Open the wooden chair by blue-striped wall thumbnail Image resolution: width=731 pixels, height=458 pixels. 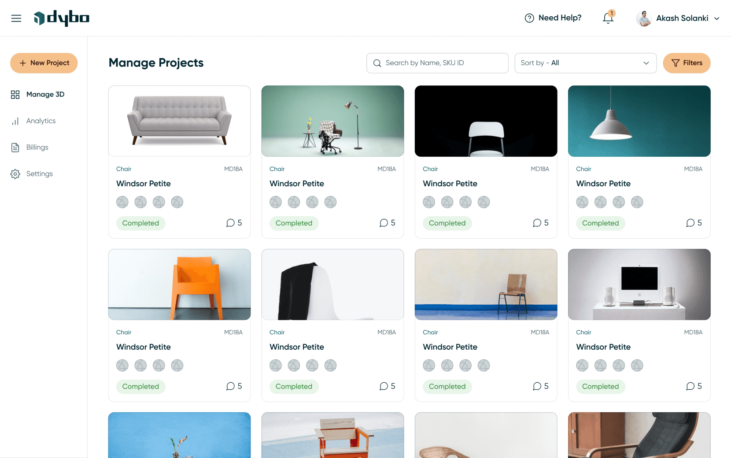click(x=486, y=284)
